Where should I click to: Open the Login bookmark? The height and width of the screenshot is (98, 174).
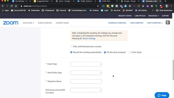[x=104, y=10]
